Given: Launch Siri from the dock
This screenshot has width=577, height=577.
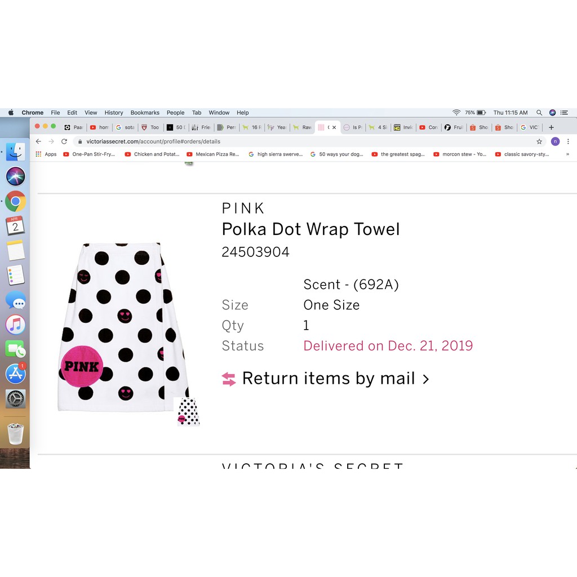Looking at the screenshot, I should point(16,176).
